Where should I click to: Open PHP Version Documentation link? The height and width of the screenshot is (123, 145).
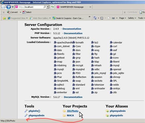pyautogui.click(x=73, y=33)
